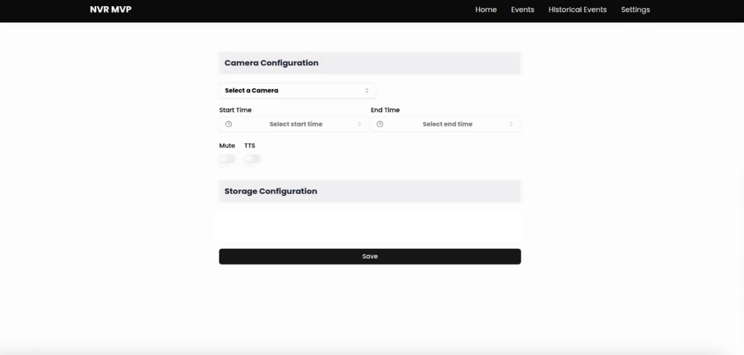Open the 'Select end time' picker
The height and width of the screenshot is (355, 744).
point(447,124)
